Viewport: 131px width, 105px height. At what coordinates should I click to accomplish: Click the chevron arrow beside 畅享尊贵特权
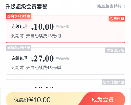(124, 7)
